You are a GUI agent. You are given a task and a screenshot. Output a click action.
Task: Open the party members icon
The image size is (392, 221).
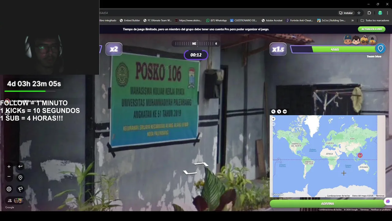point(10,200)
